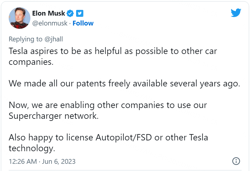Click the blue verified checkmark badge

(x=71, y=13)
